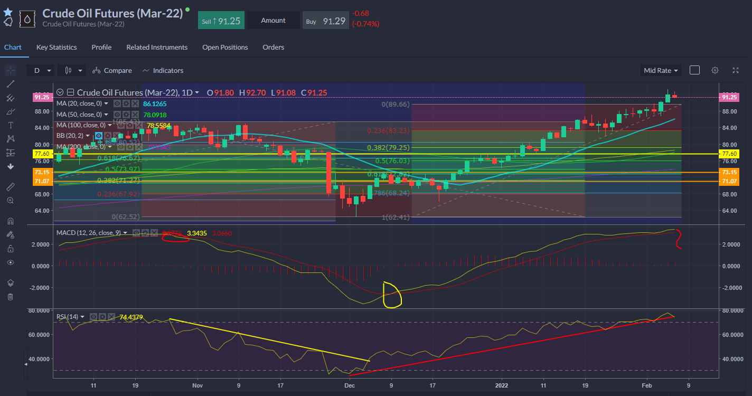Click the Amount input field
The image size is (752, 396).
pos(273,20)
